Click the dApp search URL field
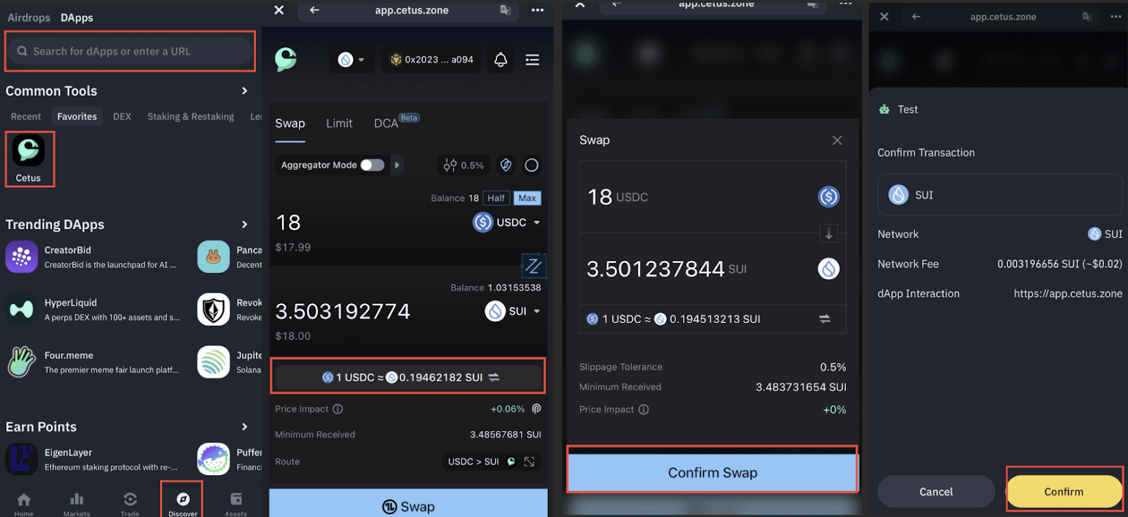This screenshot has height=517, width=1128. (x=130, y=51)
